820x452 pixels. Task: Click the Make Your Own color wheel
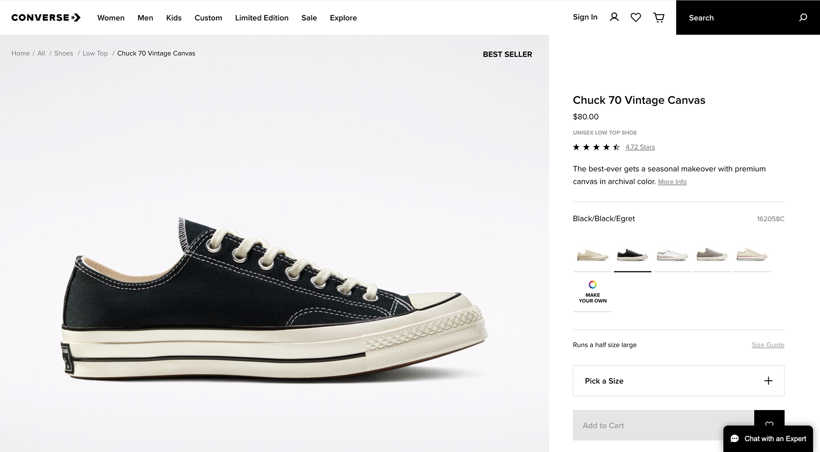coord(592,285)
